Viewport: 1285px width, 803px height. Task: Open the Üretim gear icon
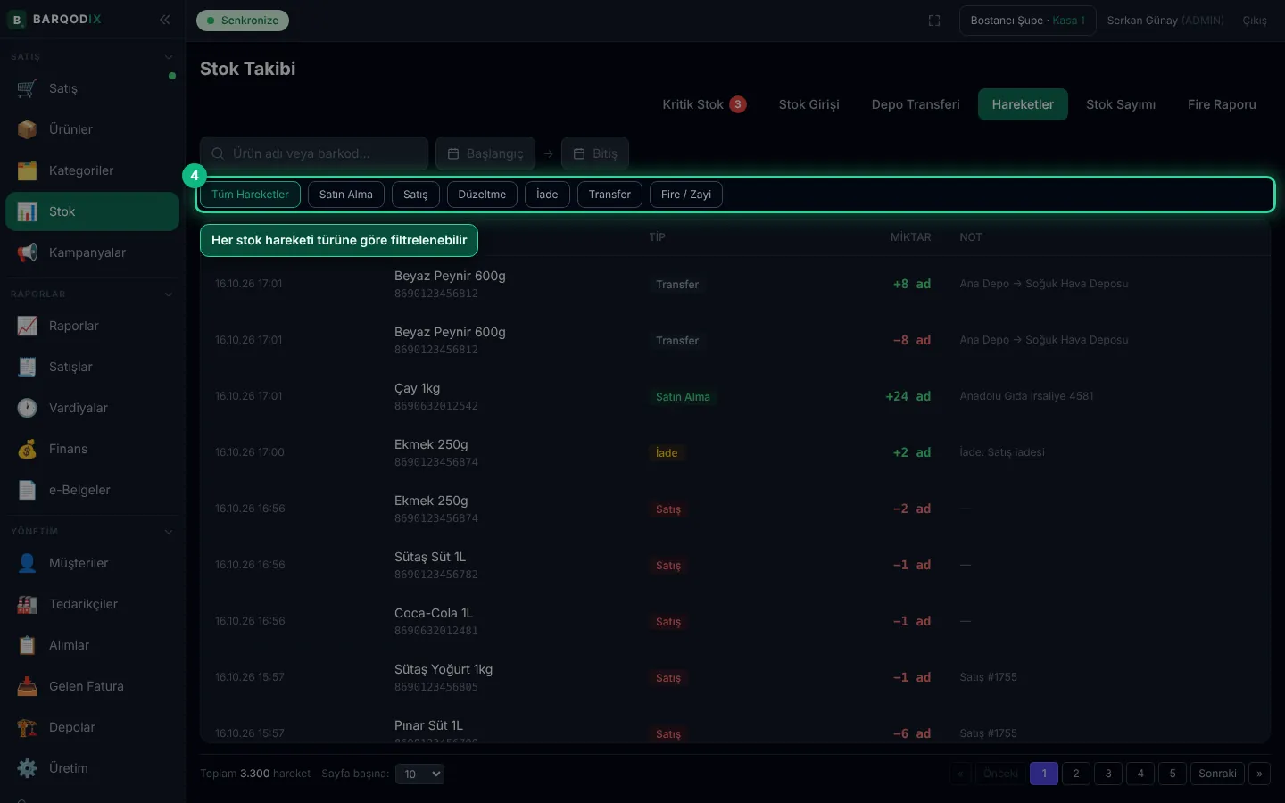[27, 768]
